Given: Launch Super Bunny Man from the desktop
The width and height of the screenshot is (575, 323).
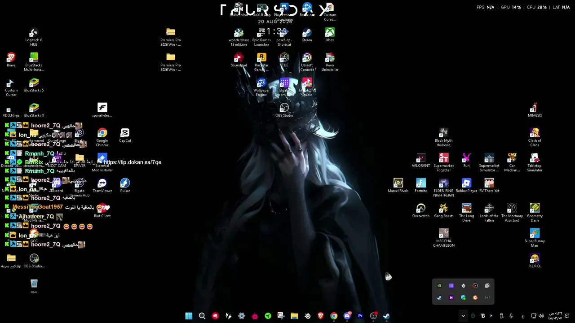Looking at the screenshot, I should [535, 238].
